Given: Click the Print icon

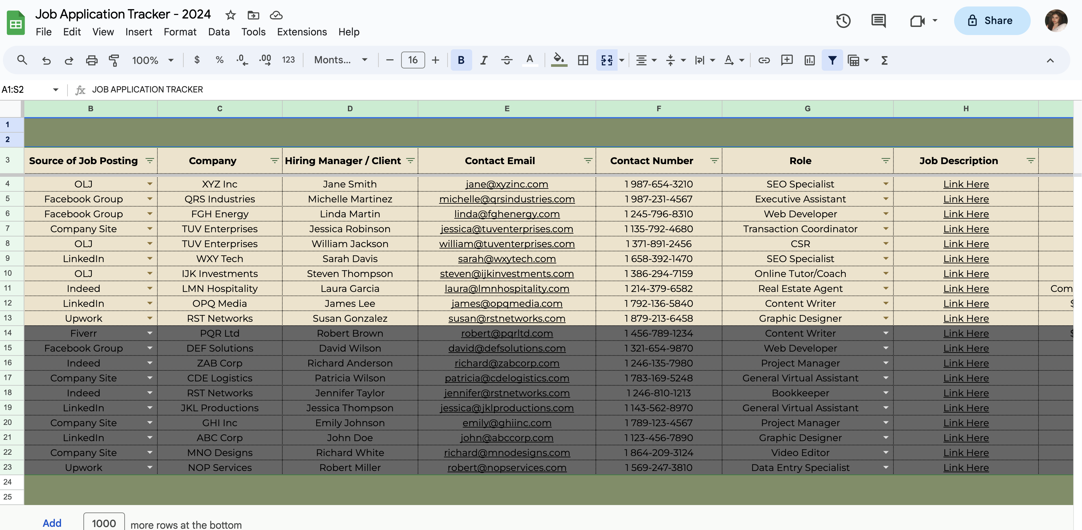Looking at the screenshot, I should [92, 60].
